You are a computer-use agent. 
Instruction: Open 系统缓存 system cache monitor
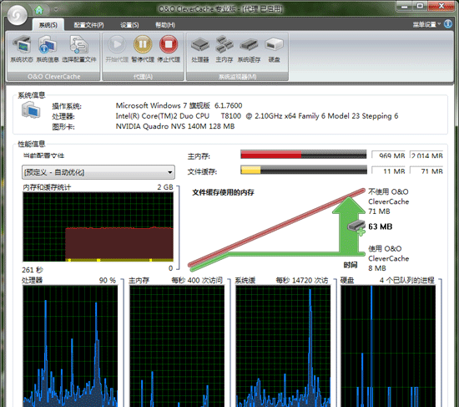250,48
